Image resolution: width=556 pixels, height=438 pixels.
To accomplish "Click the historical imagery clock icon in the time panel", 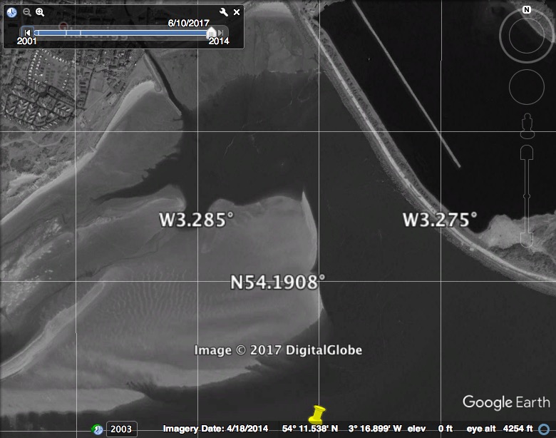I will [11, 12].
